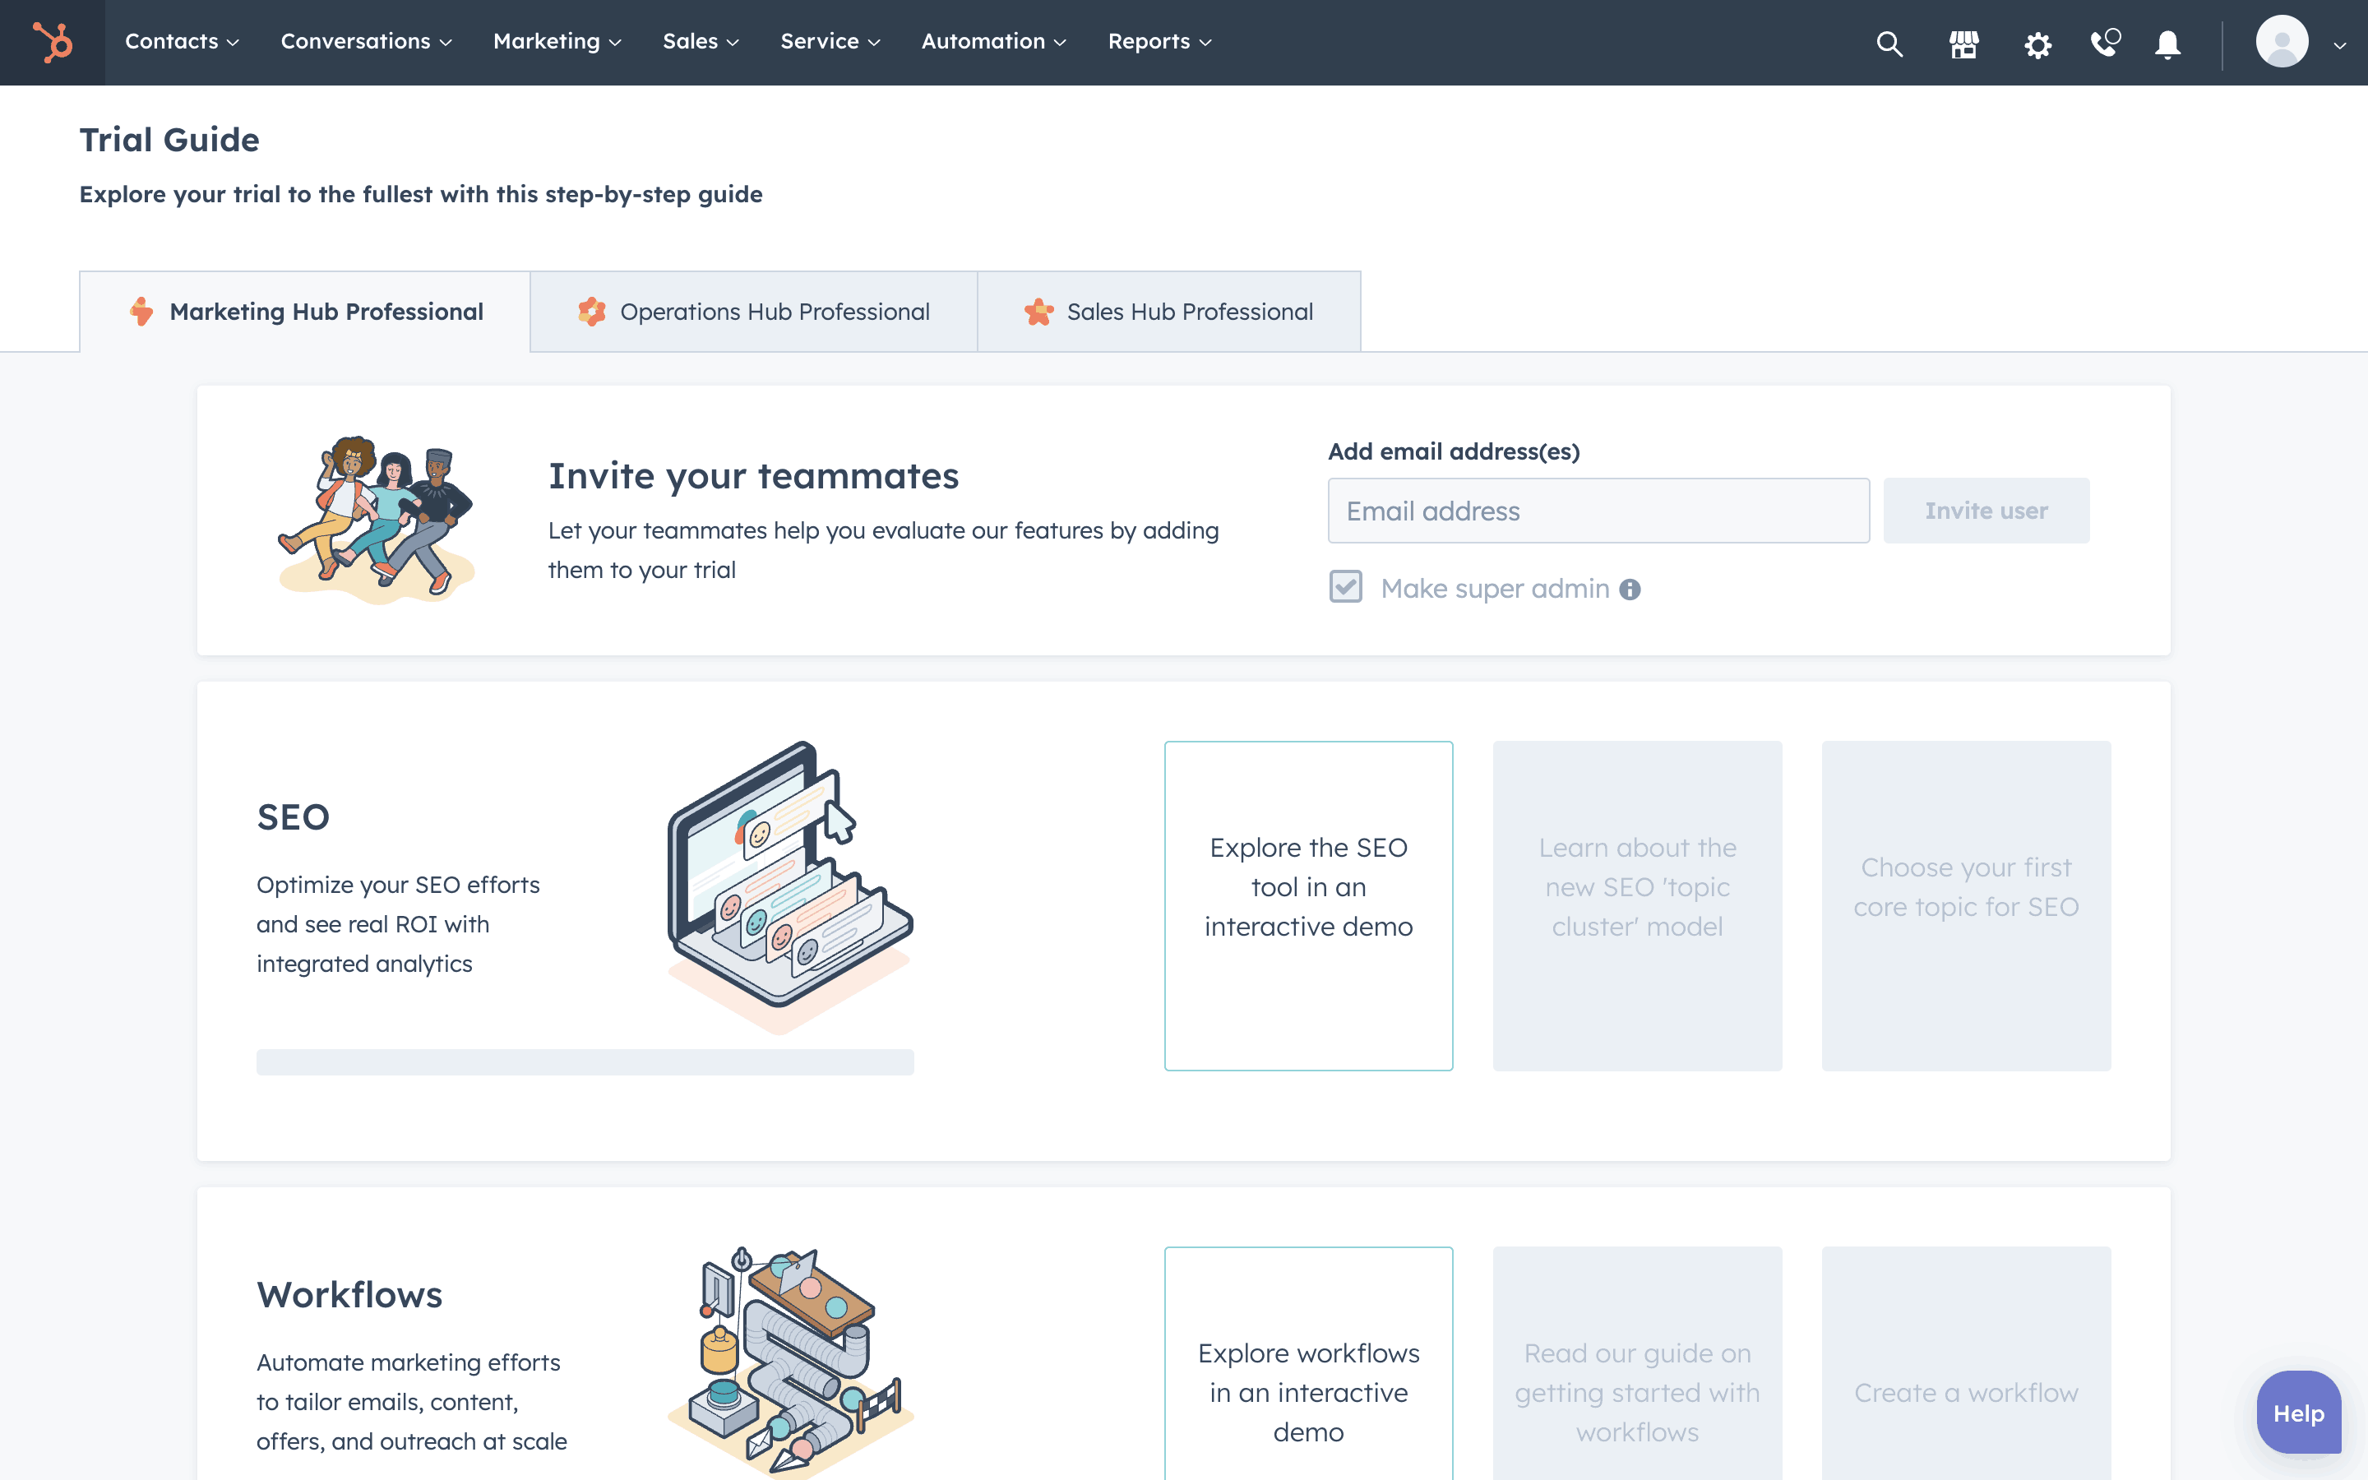
Task: Click the Add email address(es) label
Action: click(1453, 451)
